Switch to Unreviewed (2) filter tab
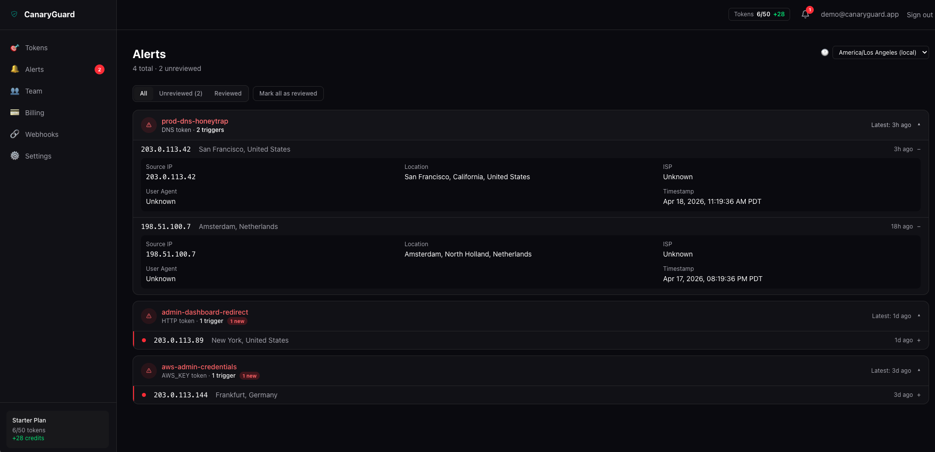The width and height of the screenshot is (935, 452). [180, 94]
